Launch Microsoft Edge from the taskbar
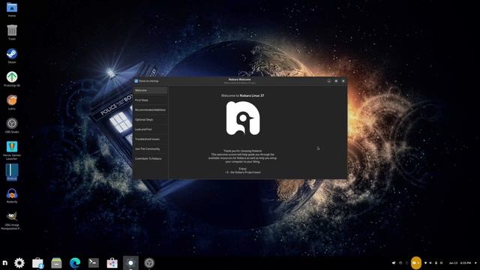Image resolution: width=480 pixels, height=270 pixels. pos(75,263)
